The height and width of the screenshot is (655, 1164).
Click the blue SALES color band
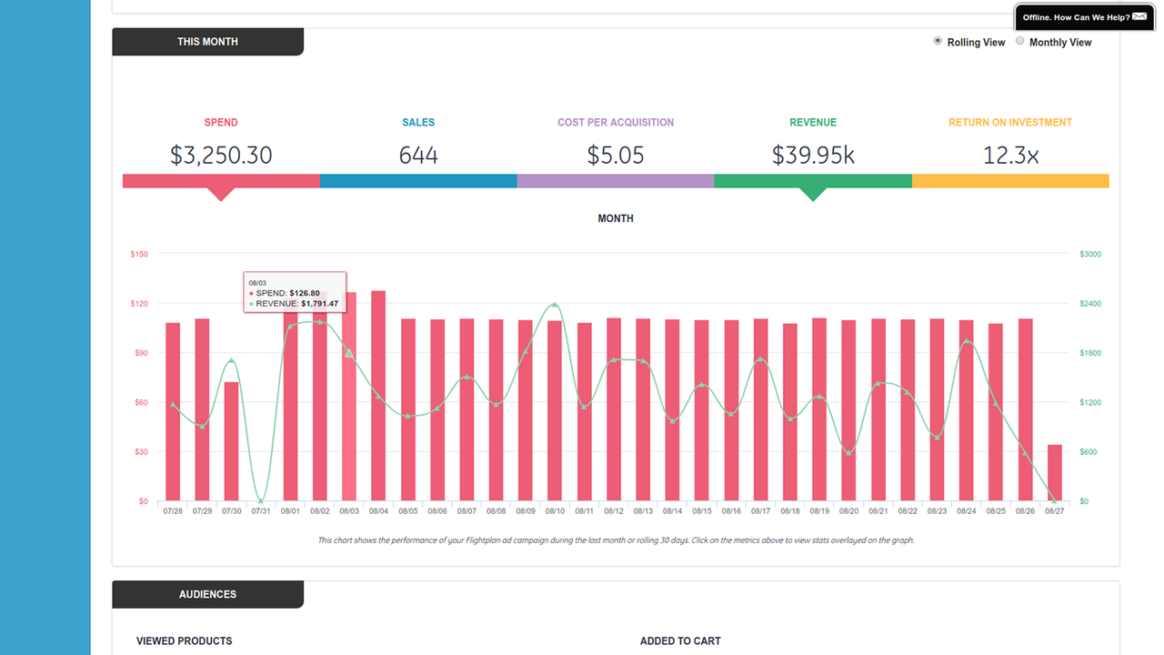[x=418, y=180]
